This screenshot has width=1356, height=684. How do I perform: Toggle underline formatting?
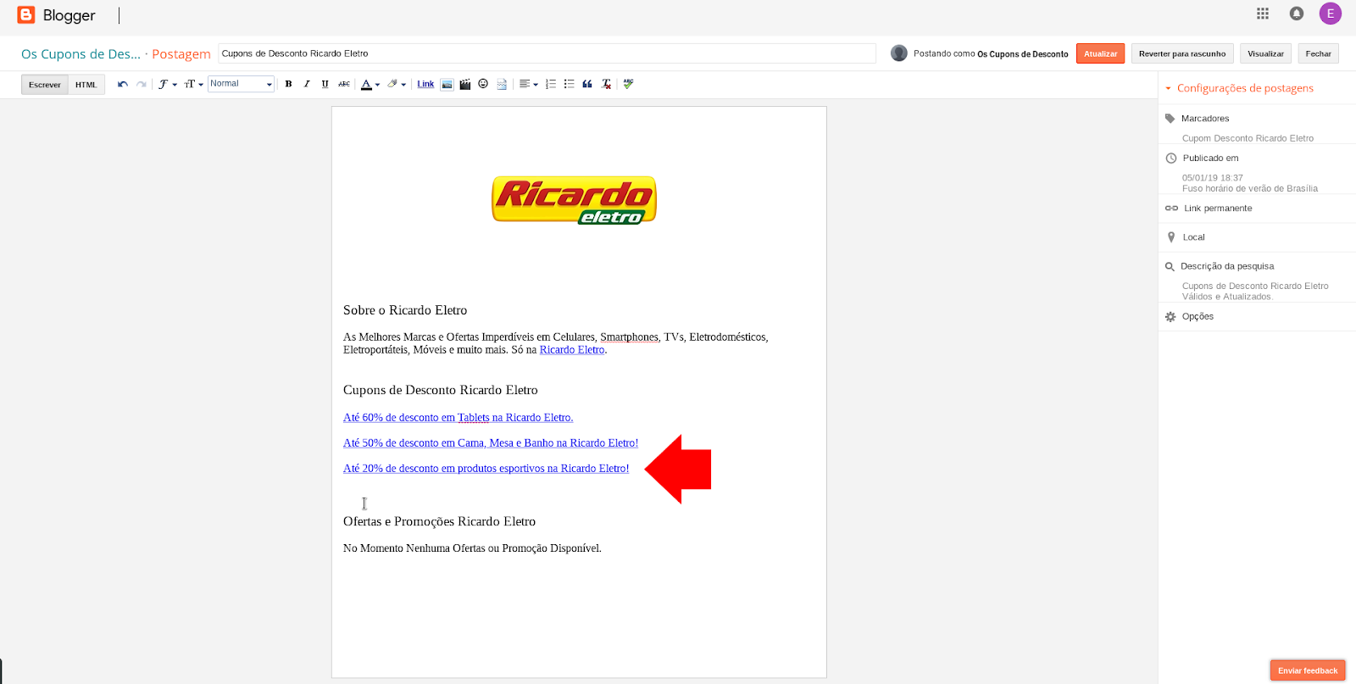[x=325, y=84]
